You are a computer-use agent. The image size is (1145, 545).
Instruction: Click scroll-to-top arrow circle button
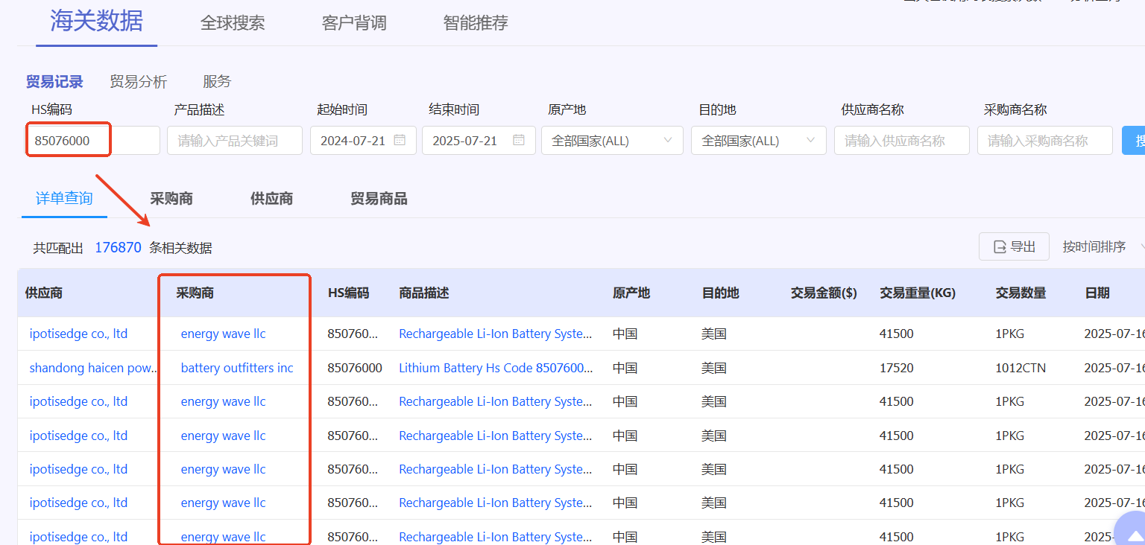click(x=1133, y=530)
